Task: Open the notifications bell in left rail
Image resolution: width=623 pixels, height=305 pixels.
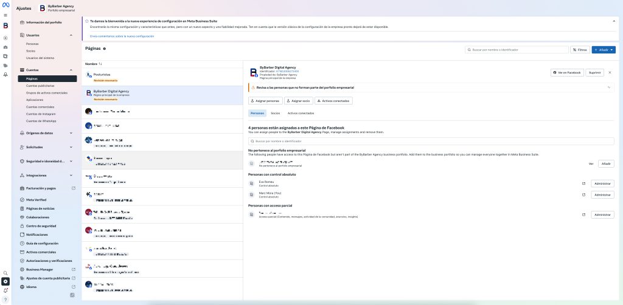Action: [5, 290]
